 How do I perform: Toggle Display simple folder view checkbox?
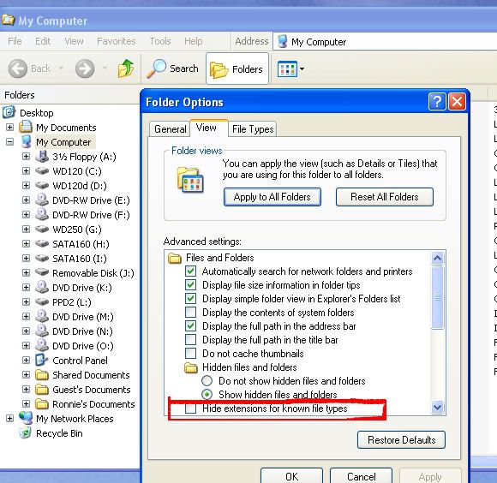coord(191,298)
